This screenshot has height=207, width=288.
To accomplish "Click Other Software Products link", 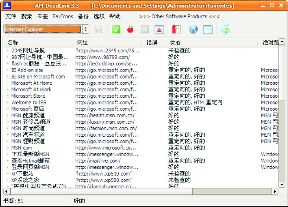I will (179, 17).
